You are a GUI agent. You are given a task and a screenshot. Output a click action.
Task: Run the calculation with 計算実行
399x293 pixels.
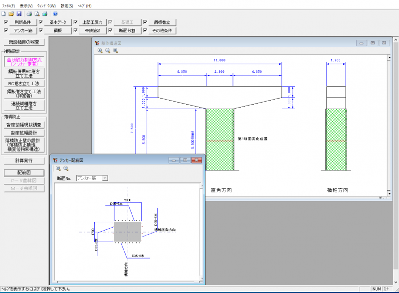24,160
